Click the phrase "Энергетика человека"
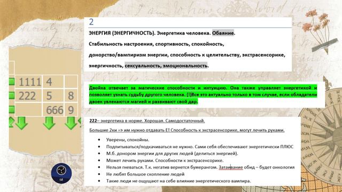Screen dimensions: 342x192 (184, 33)
